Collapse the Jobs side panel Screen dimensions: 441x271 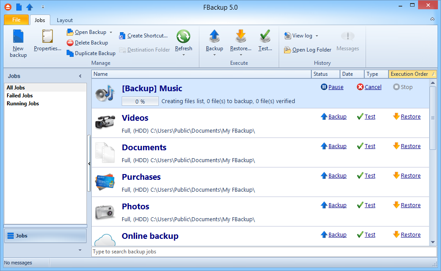pos(80,76)
